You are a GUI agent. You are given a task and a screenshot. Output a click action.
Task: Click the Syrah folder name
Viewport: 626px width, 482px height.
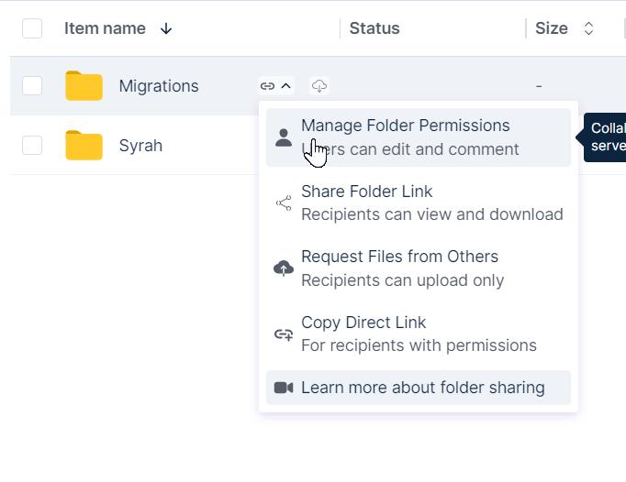click(140, 146)
